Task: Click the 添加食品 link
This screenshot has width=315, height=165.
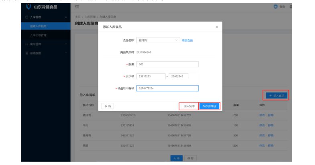Action: (x=187, y=40)
